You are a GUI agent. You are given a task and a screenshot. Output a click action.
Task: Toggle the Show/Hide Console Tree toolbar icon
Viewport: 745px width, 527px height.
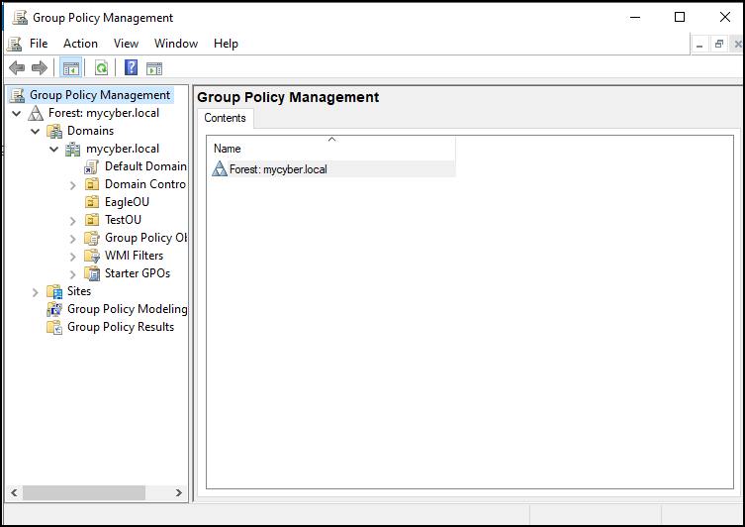(71, 68)
